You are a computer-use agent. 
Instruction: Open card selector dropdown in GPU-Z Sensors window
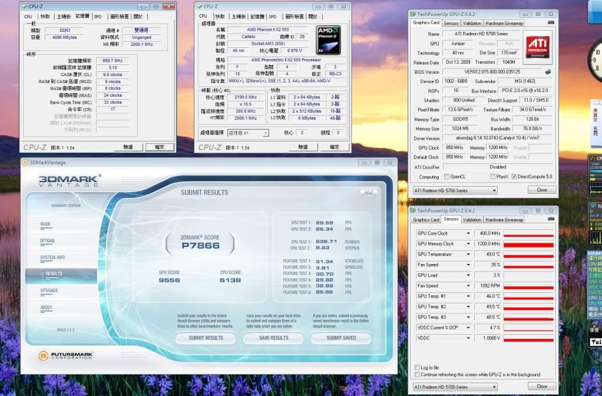coord(455,387)
